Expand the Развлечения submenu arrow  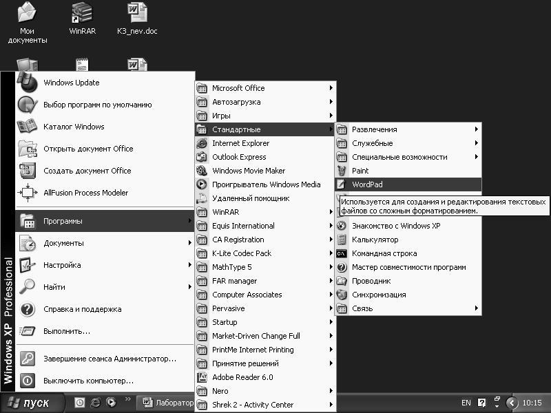477,129
